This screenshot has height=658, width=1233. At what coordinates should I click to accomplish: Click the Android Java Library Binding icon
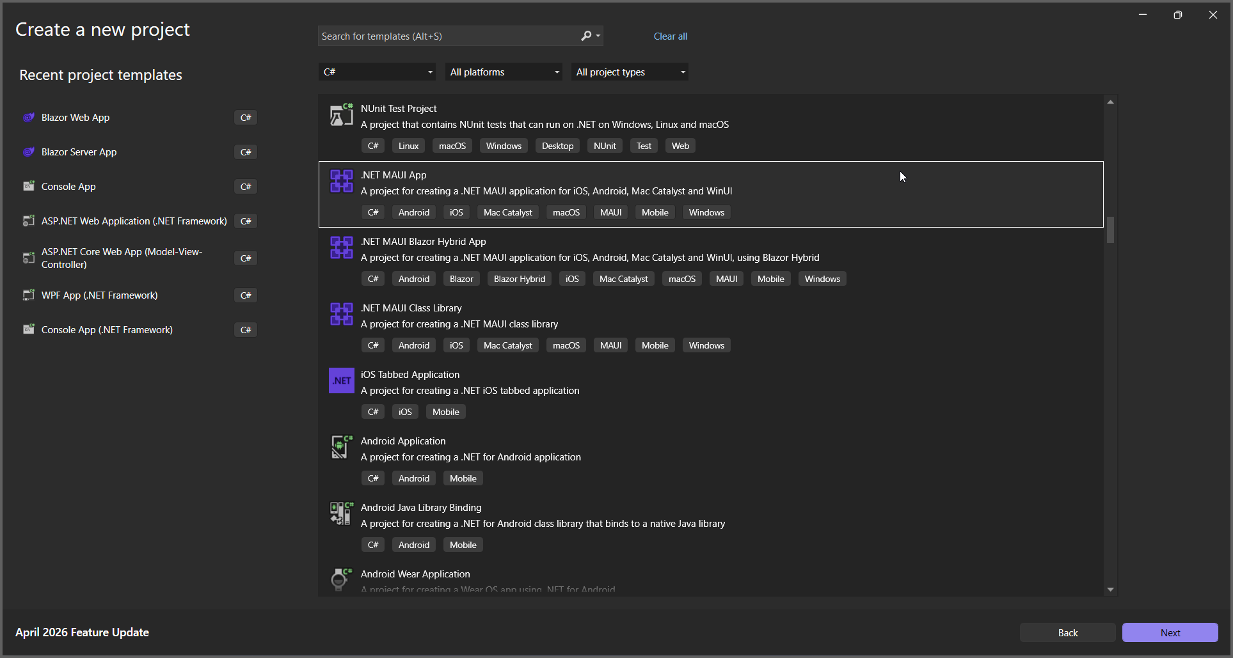(x=341, y=513)
